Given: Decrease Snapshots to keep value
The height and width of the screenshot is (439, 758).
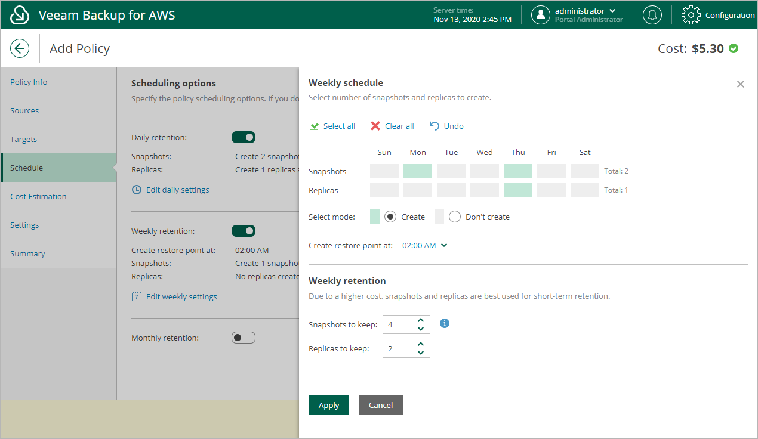Looking at the screenshot, I should [x=421, y=329].
